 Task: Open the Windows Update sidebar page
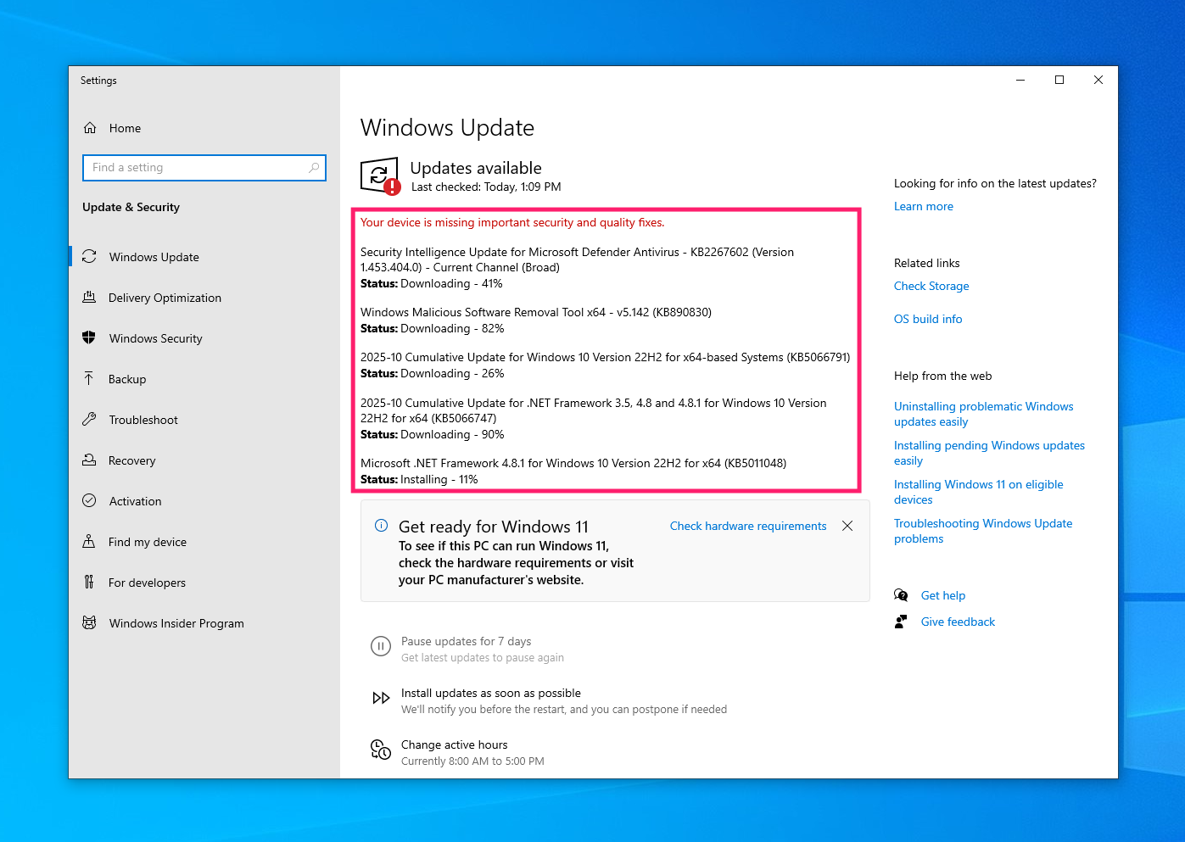tap(204, 257)
